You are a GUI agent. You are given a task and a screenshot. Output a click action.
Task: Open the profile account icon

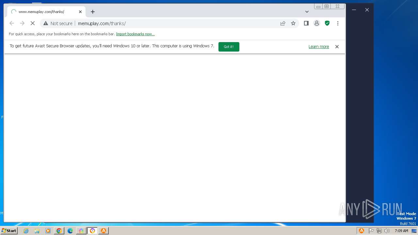click(317, 23)
